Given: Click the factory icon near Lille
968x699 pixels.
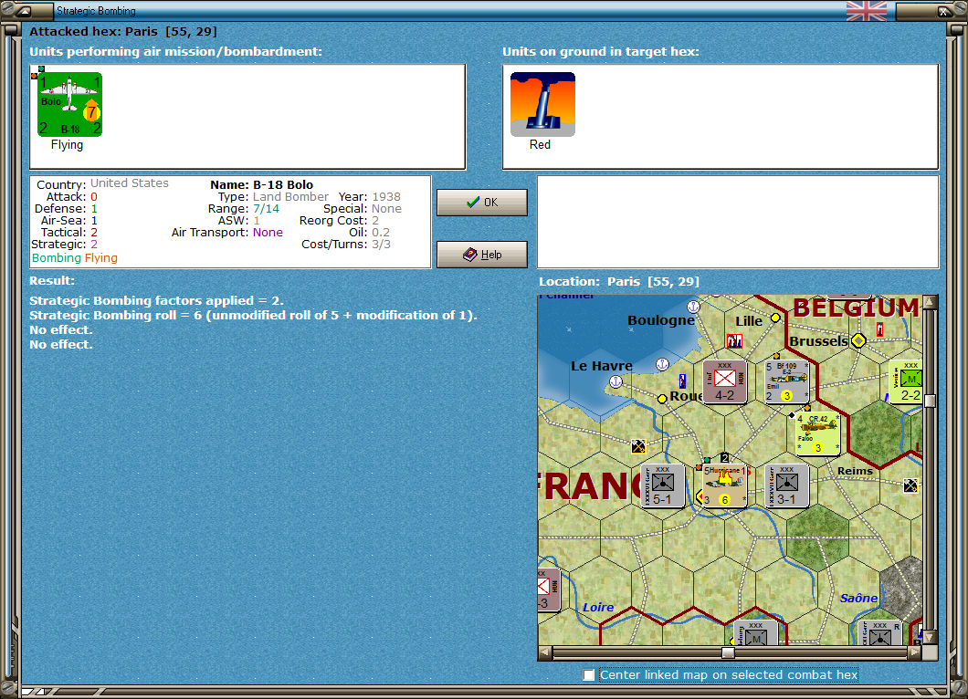Looking at the screenshot, I should pos(734,340).
